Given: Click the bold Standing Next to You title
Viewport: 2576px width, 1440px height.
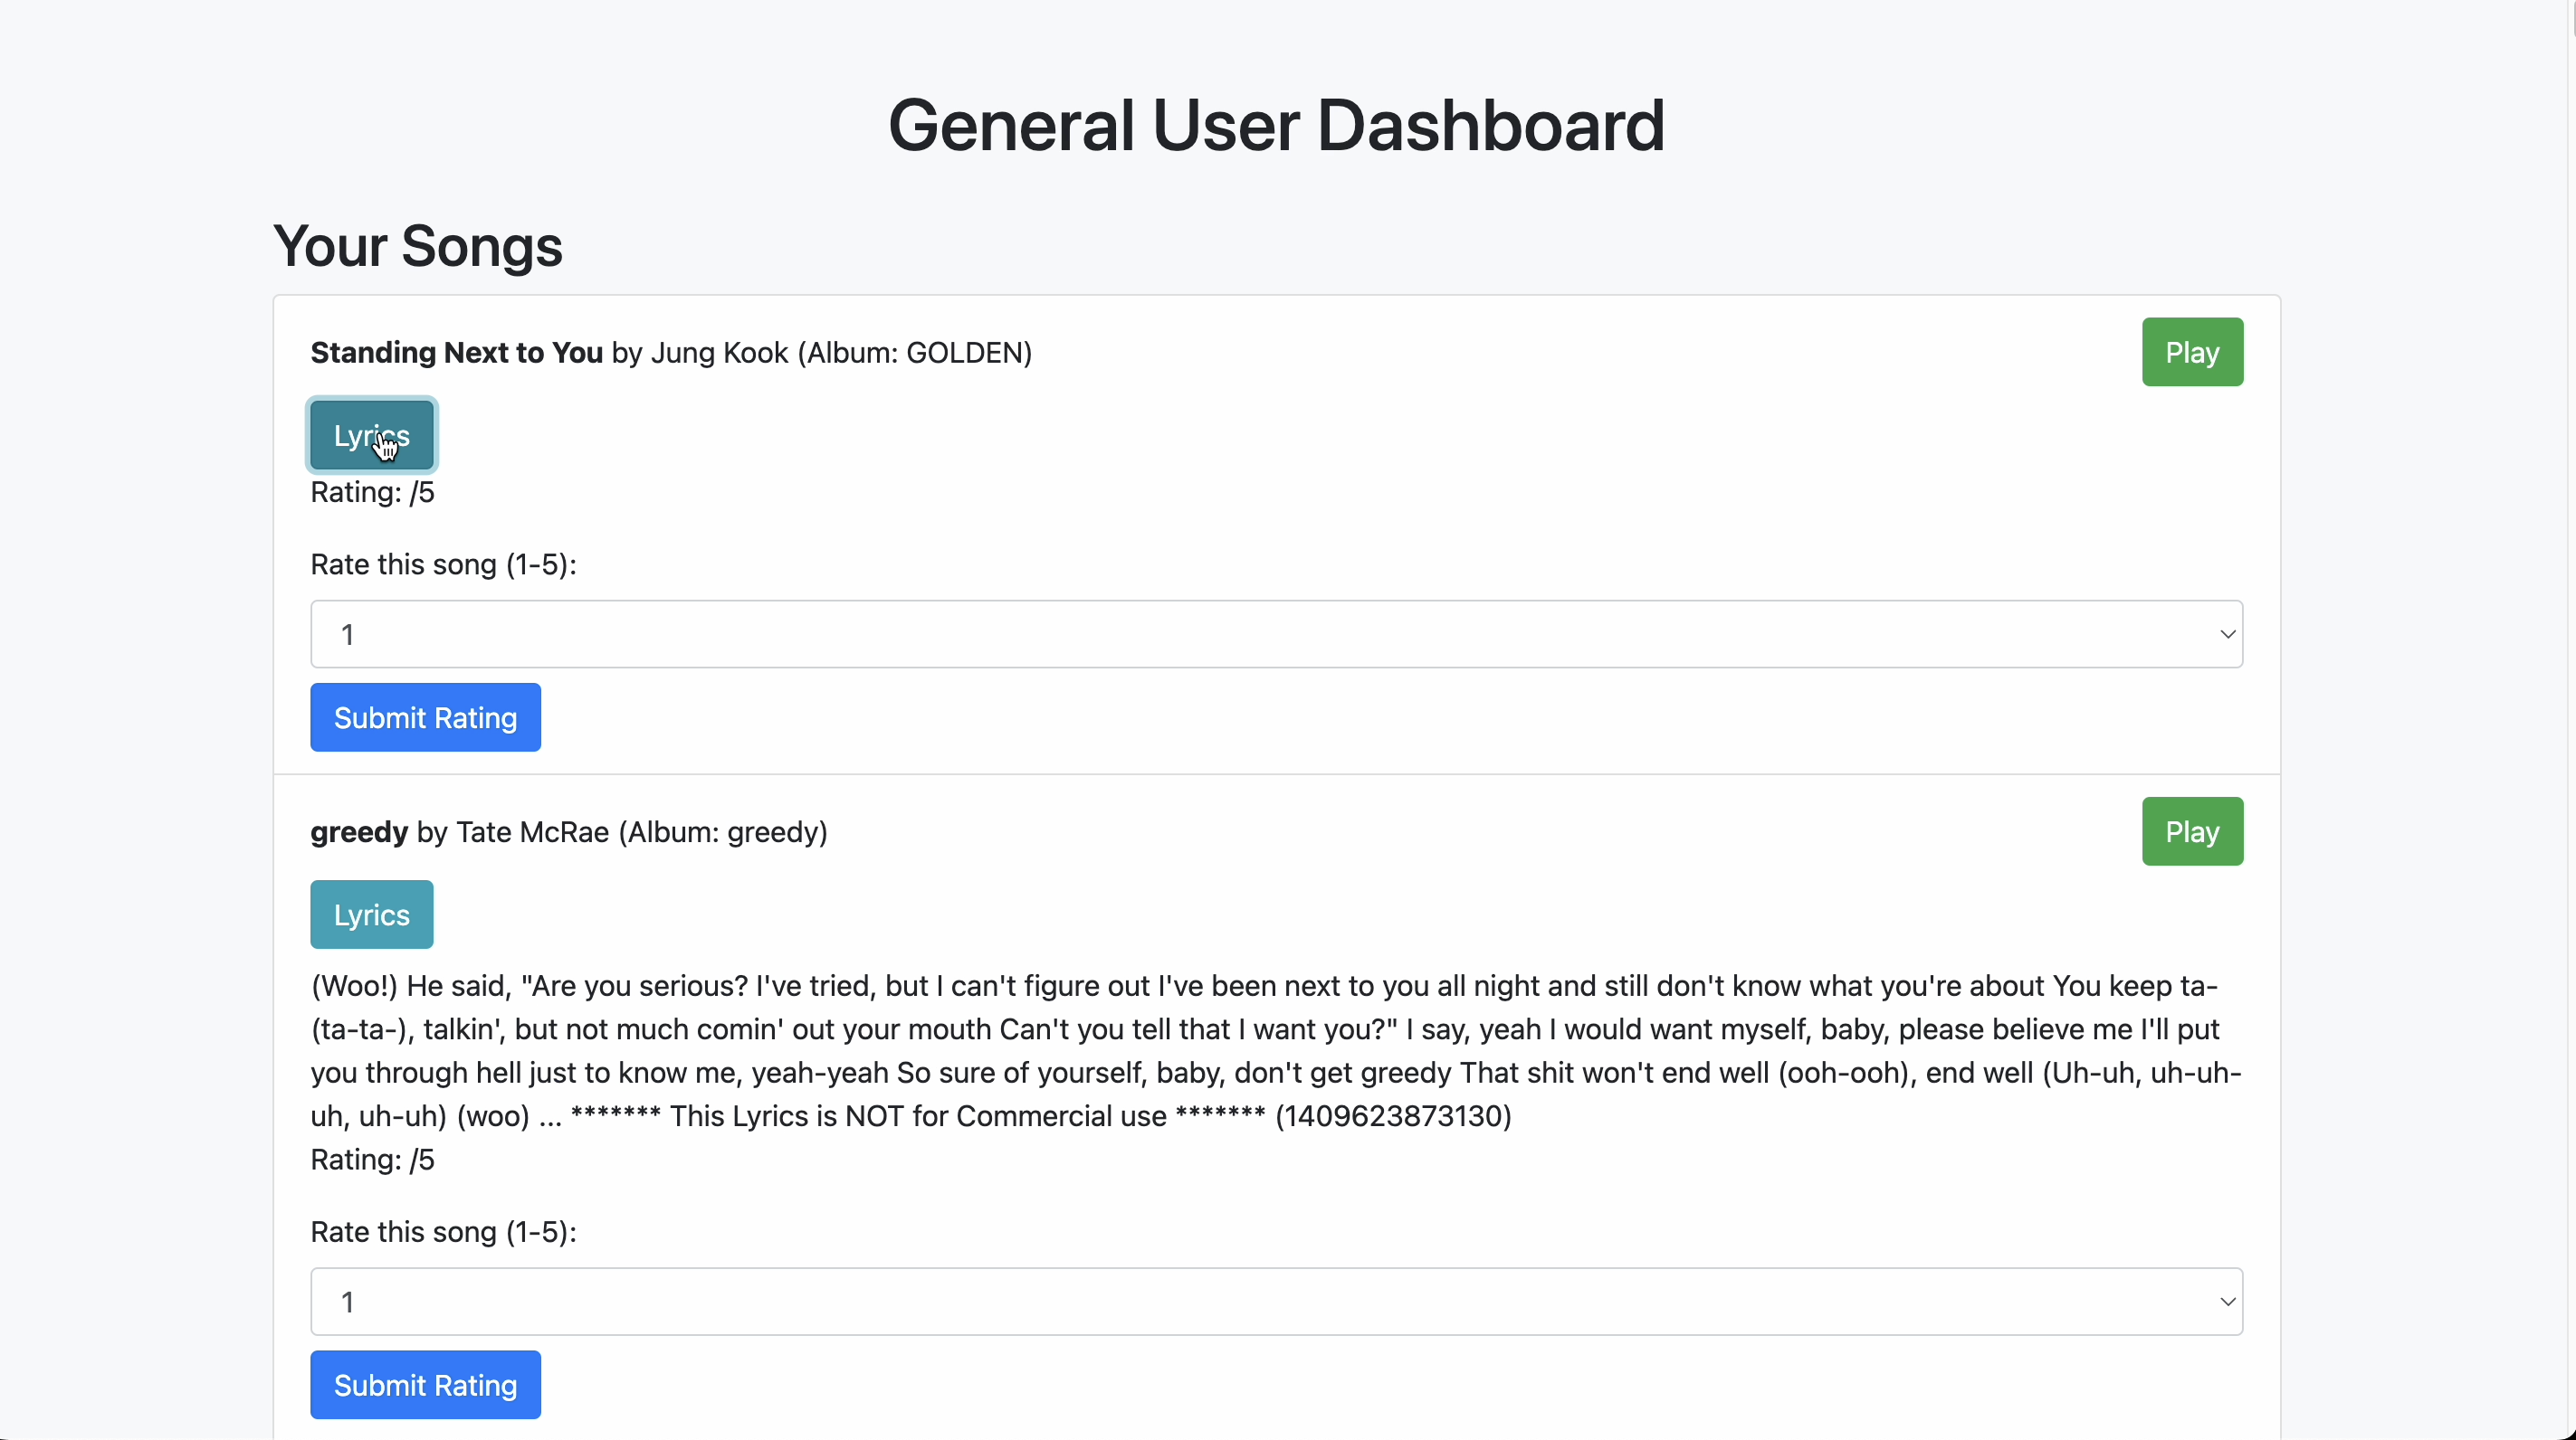Looking at the screenshot, I should click(x=456, y=353).
